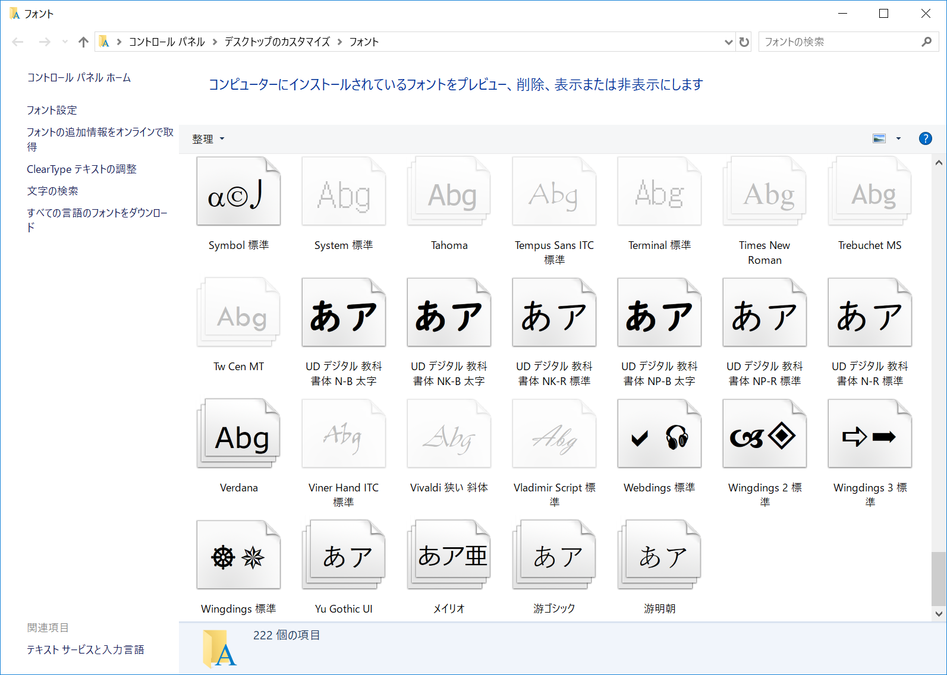Expand chevron before コントロール パネル in breadcrumb
The height and width of the screenshot is (675, 947).
pos(119,42)
